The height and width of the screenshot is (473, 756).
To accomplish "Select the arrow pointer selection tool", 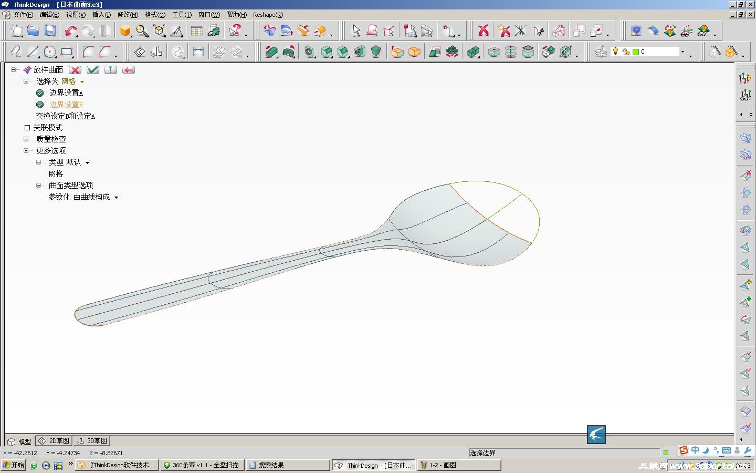I will [x=356, y=31].
